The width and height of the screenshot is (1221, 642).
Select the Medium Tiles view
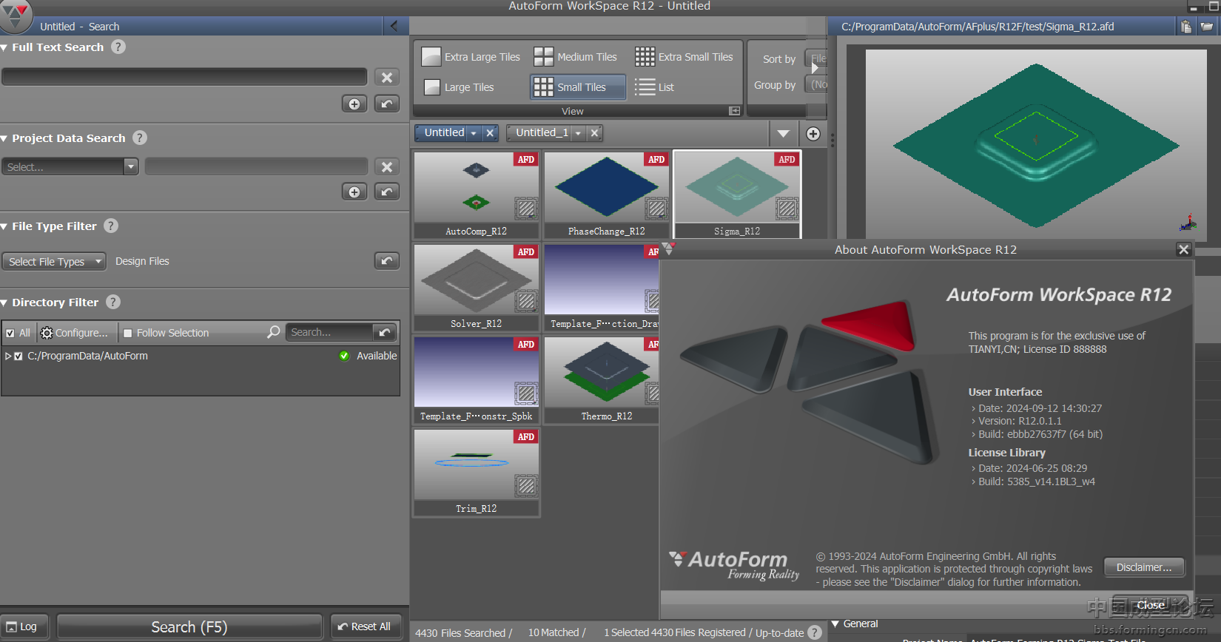(576, 57)
